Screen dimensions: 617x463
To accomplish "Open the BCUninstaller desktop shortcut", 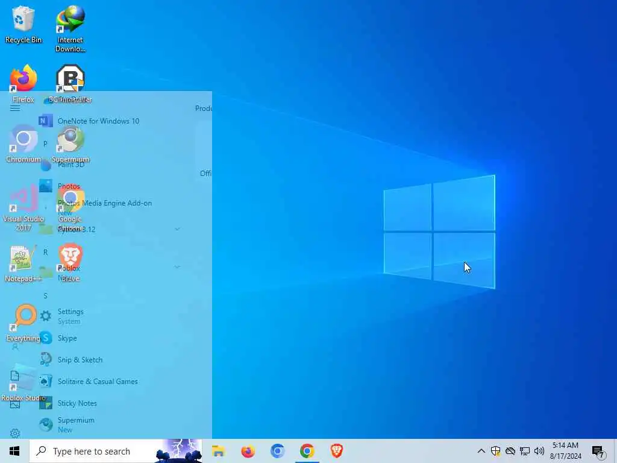I will point(70,84).
